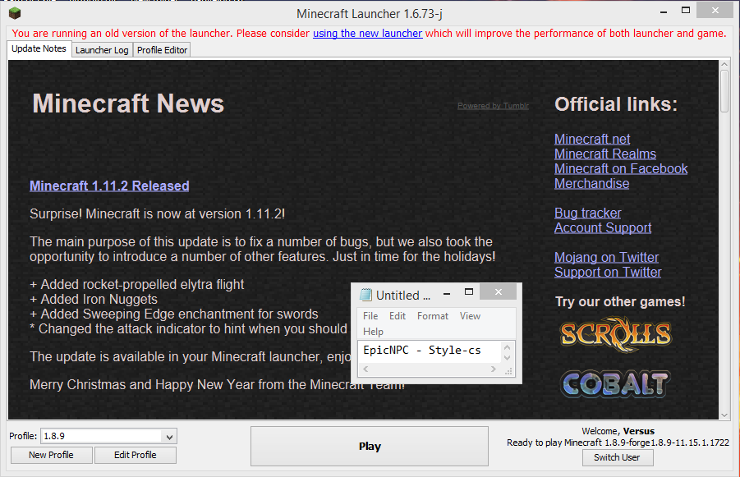The image size is (740, 477).
Task: Open the Edit menu in Notepad
Action: pyautogui.click(x=398, y=316)
